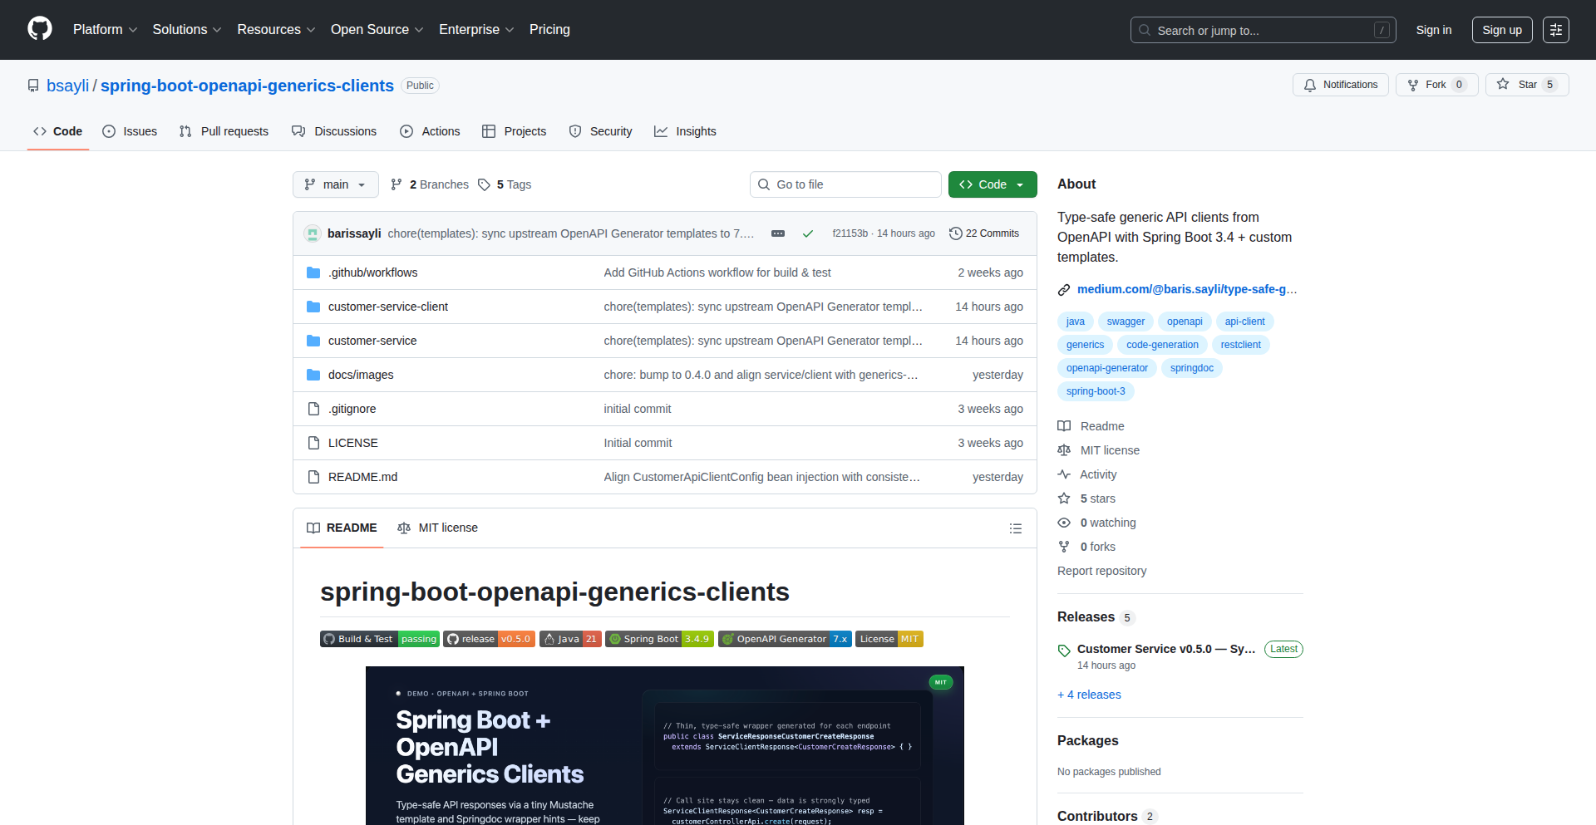
Task: Click the .gitignore file icon
Action: [x=313, y=409]
